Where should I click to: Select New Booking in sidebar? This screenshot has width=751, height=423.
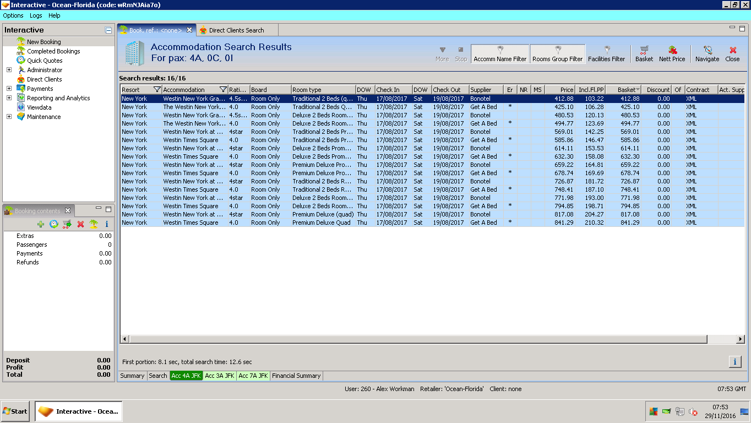[x=44, y=42]
